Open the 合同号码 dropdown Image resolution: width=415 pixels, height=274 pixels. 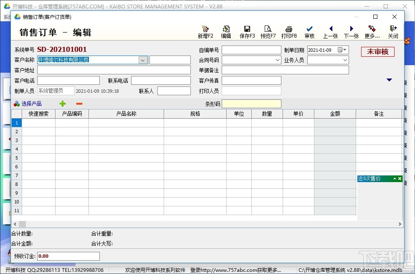coord(277,60)
